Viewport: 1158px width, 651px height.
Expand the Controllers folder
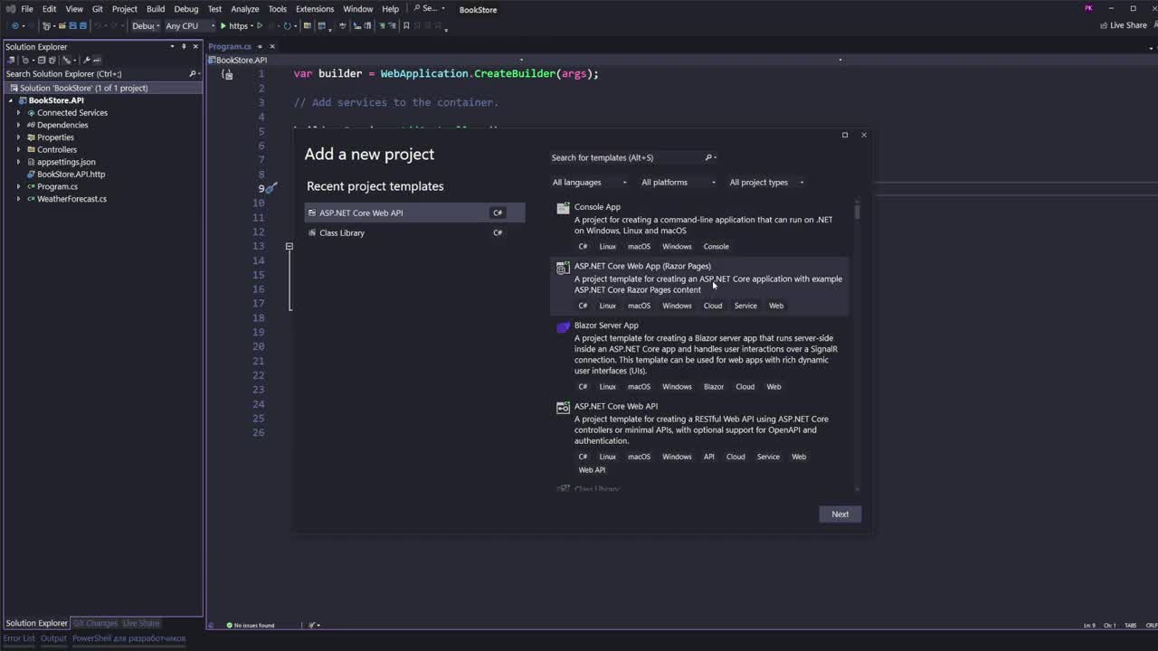18,149
